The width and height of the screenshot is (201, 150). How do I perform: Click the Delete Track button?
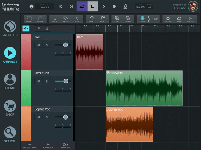click(30, 146)
